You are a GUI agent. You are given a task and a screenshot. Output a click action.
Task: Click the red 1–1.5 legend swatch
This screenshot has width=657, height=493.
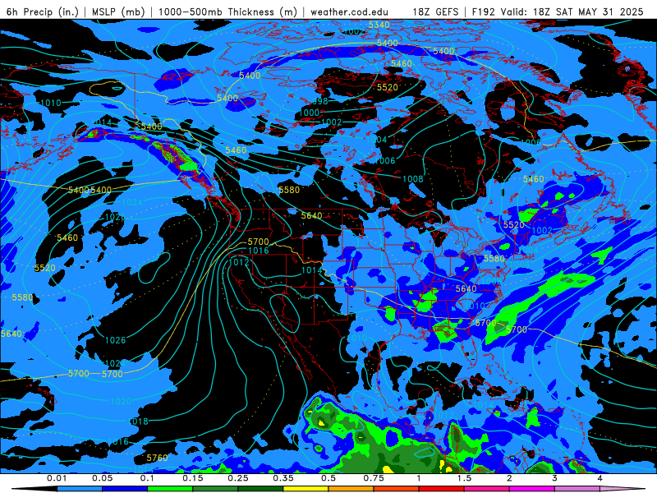pos(442,489)
